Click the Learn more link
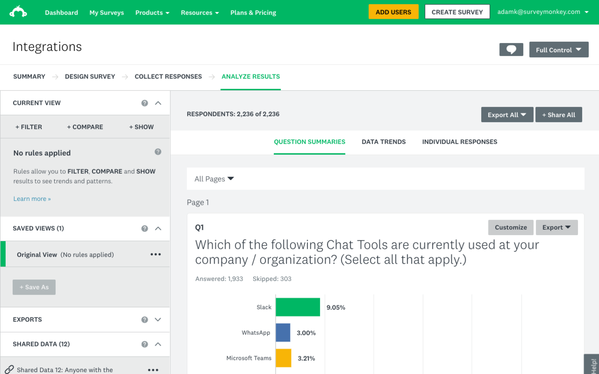The image size is (599, 374). click(31, 198)
